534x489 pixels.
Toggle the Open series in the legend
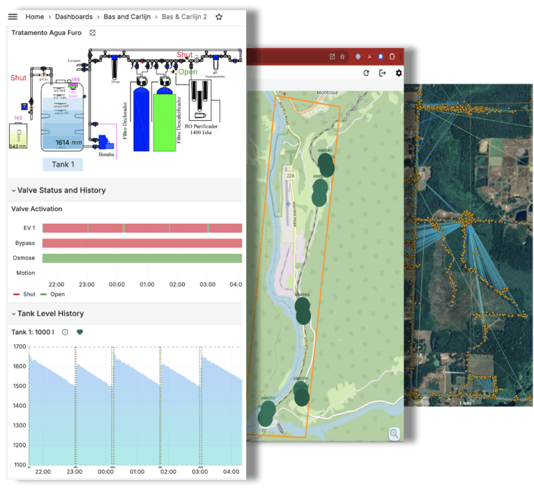(52, 294)
